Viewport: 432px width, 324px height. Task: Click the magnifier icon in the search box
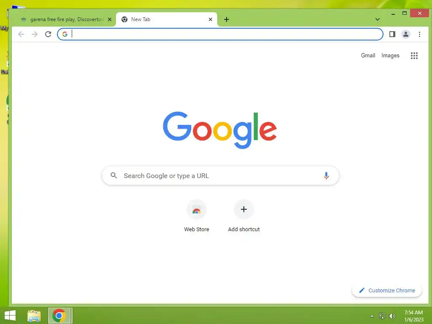tap(113, 175)
